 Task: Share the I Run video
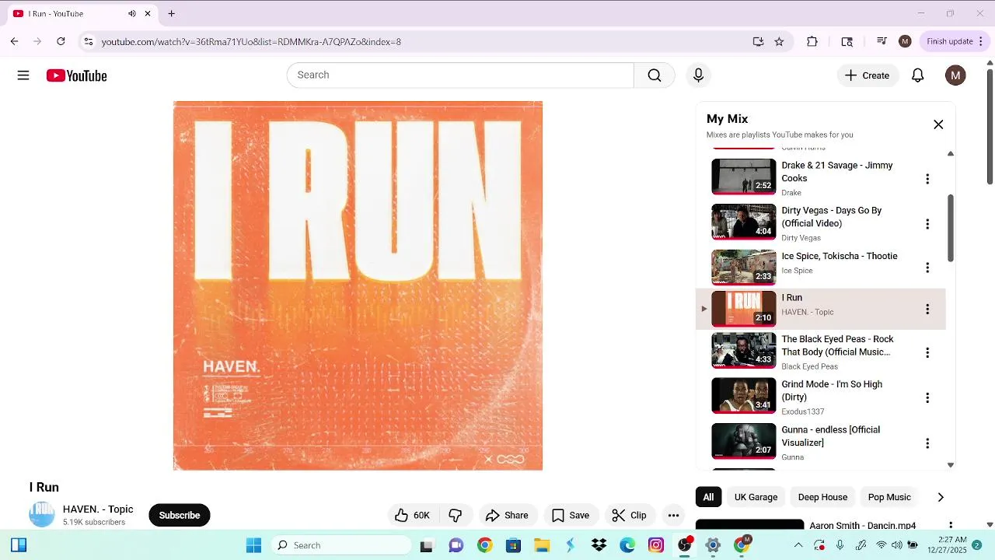click(x=507, y=515)
